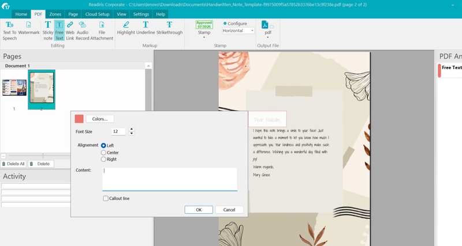Increase font size with up arrow
Image resolution: width=462 pixels, height=246 pixels.
click(x=132, y=129)
